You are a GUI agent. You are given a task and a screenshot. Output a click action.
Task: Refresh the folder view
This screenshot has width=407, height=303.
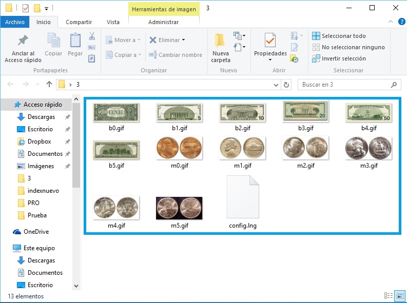tap(286, 85)
